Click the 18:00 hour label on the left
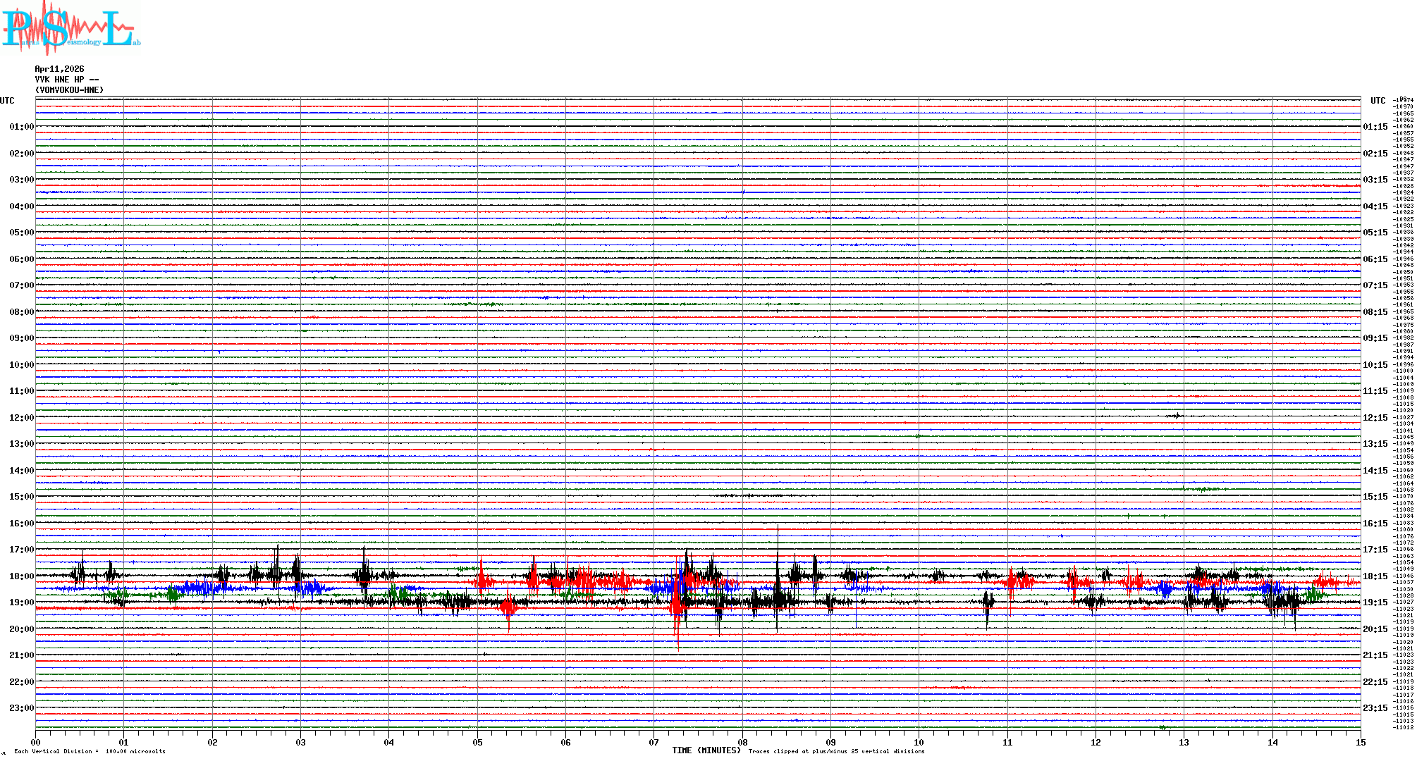 (21, 576)
